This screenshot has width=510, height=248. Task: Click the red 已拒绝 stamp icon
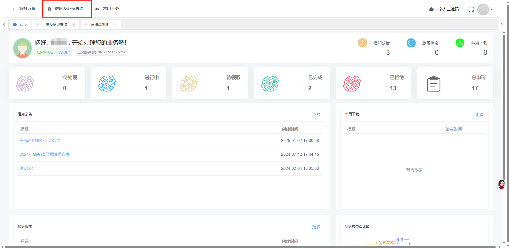(352, 84)
